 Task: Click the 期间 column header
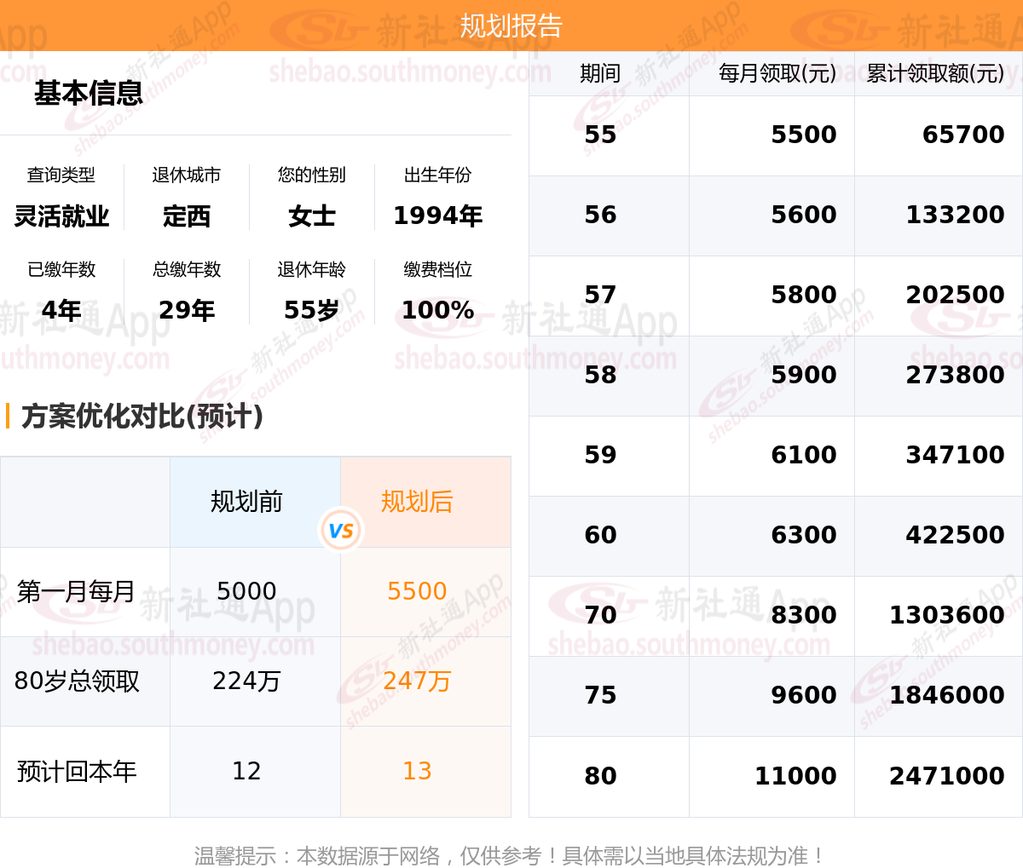(600, 73)
